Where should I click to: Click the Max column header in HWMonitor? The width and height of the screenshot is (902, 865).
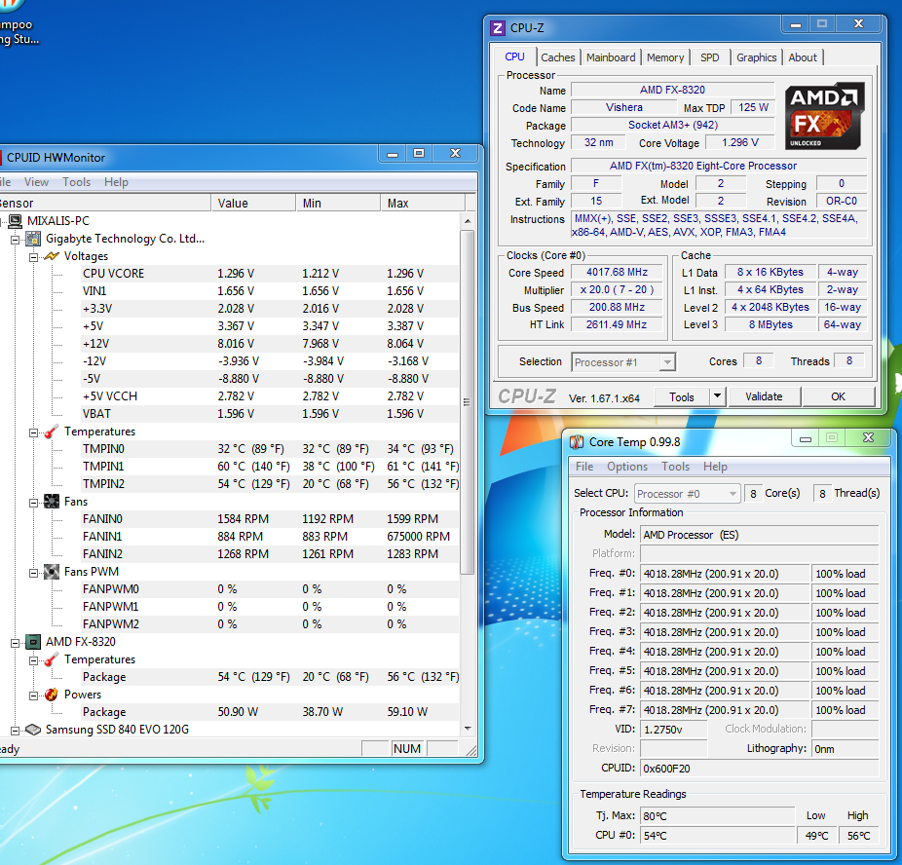[x=422, y=203]
